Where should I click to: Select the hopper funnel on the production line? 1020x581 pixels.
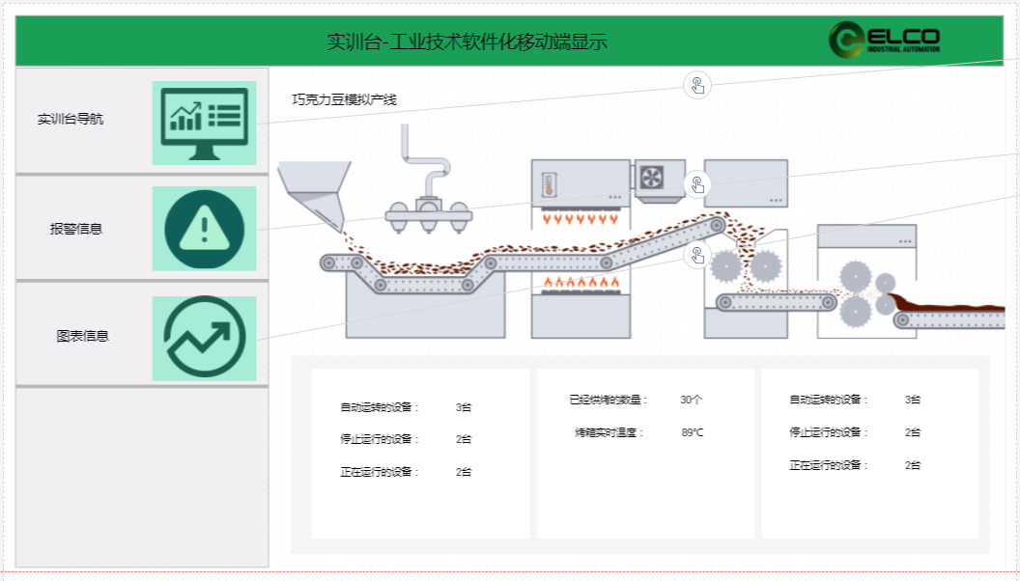coord(315,193)
